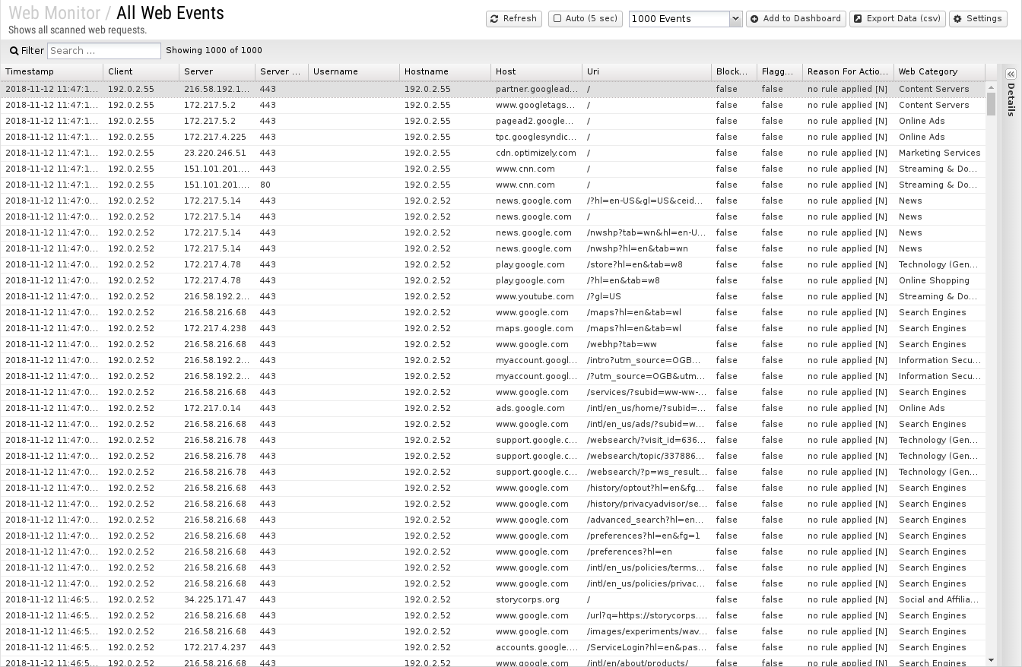The width and height of the screenshot is (1022, 667).
Task: Click the vertical scrollbar thumb
Action: pyautogui.click(x=991, y=103)
